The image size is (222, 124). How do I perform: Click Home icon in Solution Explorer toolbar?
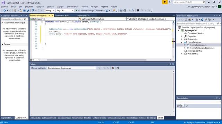click(186, 20)
